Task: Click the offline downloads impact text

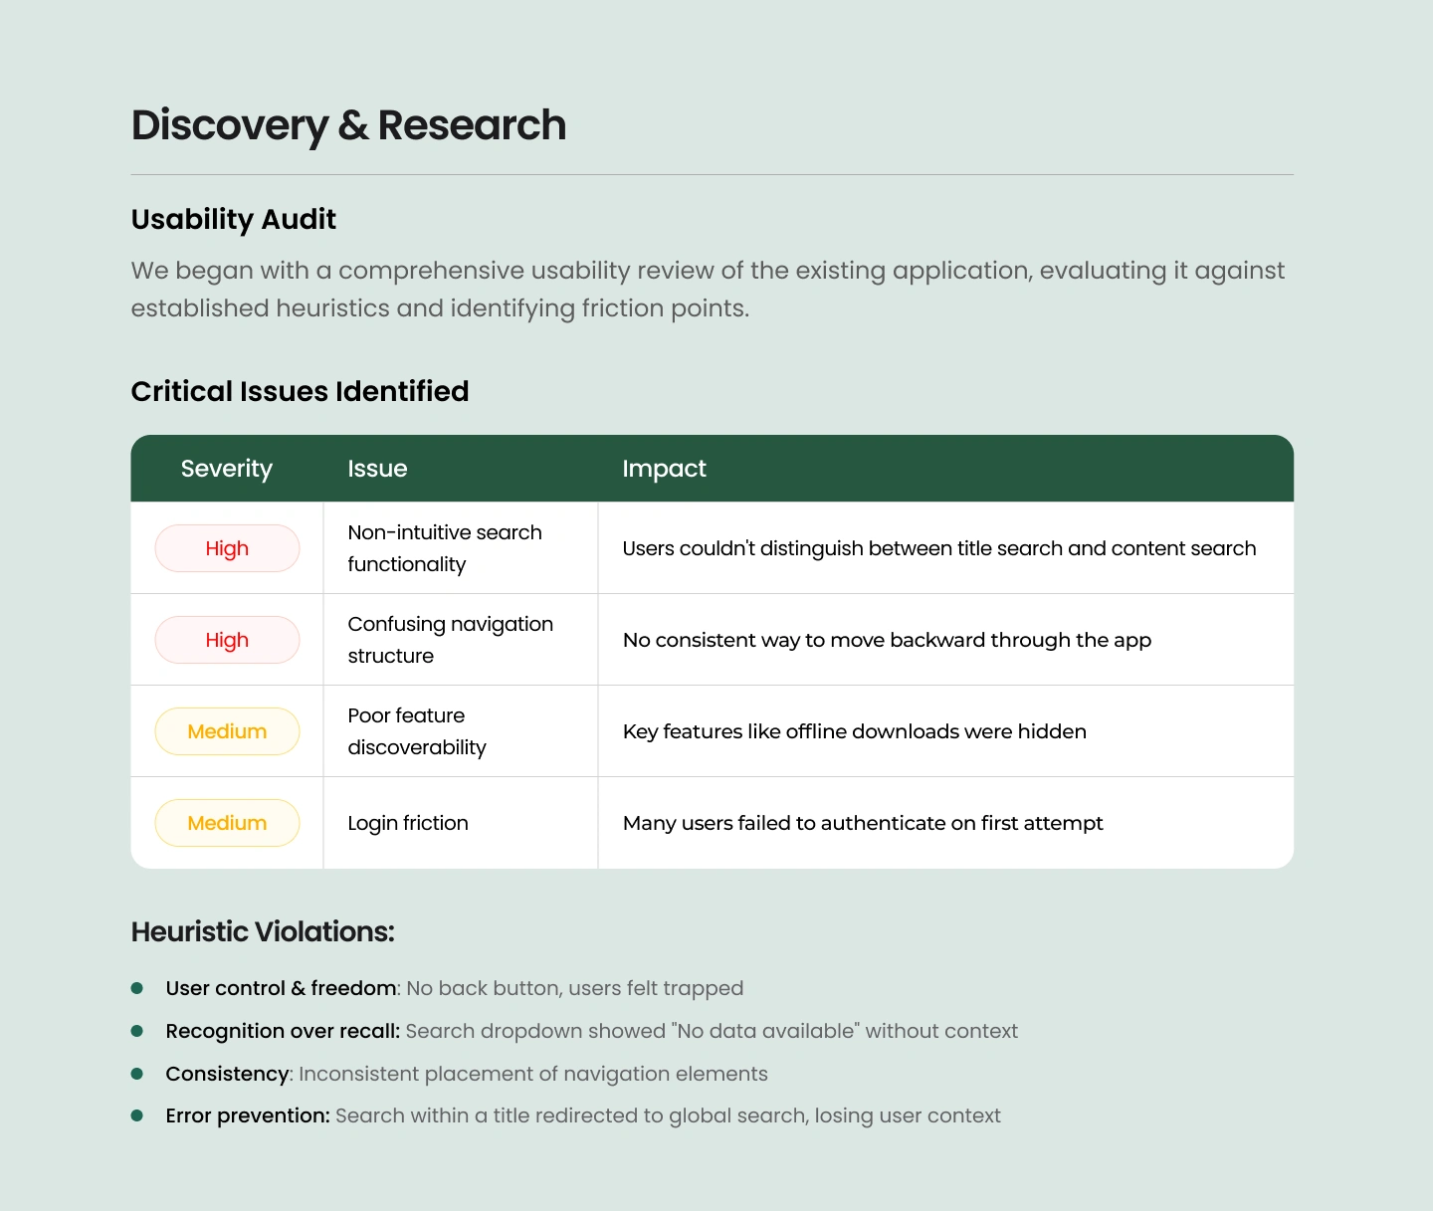Action: pyautogui.click(x=854, y=731)
